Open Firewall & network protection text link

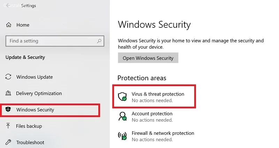pyautogui.click(x=163, y=133)
